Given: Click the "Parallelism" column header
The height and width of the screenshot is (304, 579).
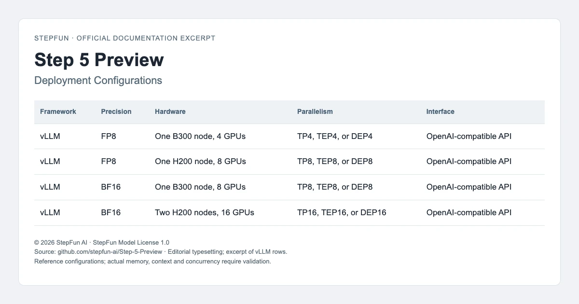Looking at the screenshot, I should (315, 111).
